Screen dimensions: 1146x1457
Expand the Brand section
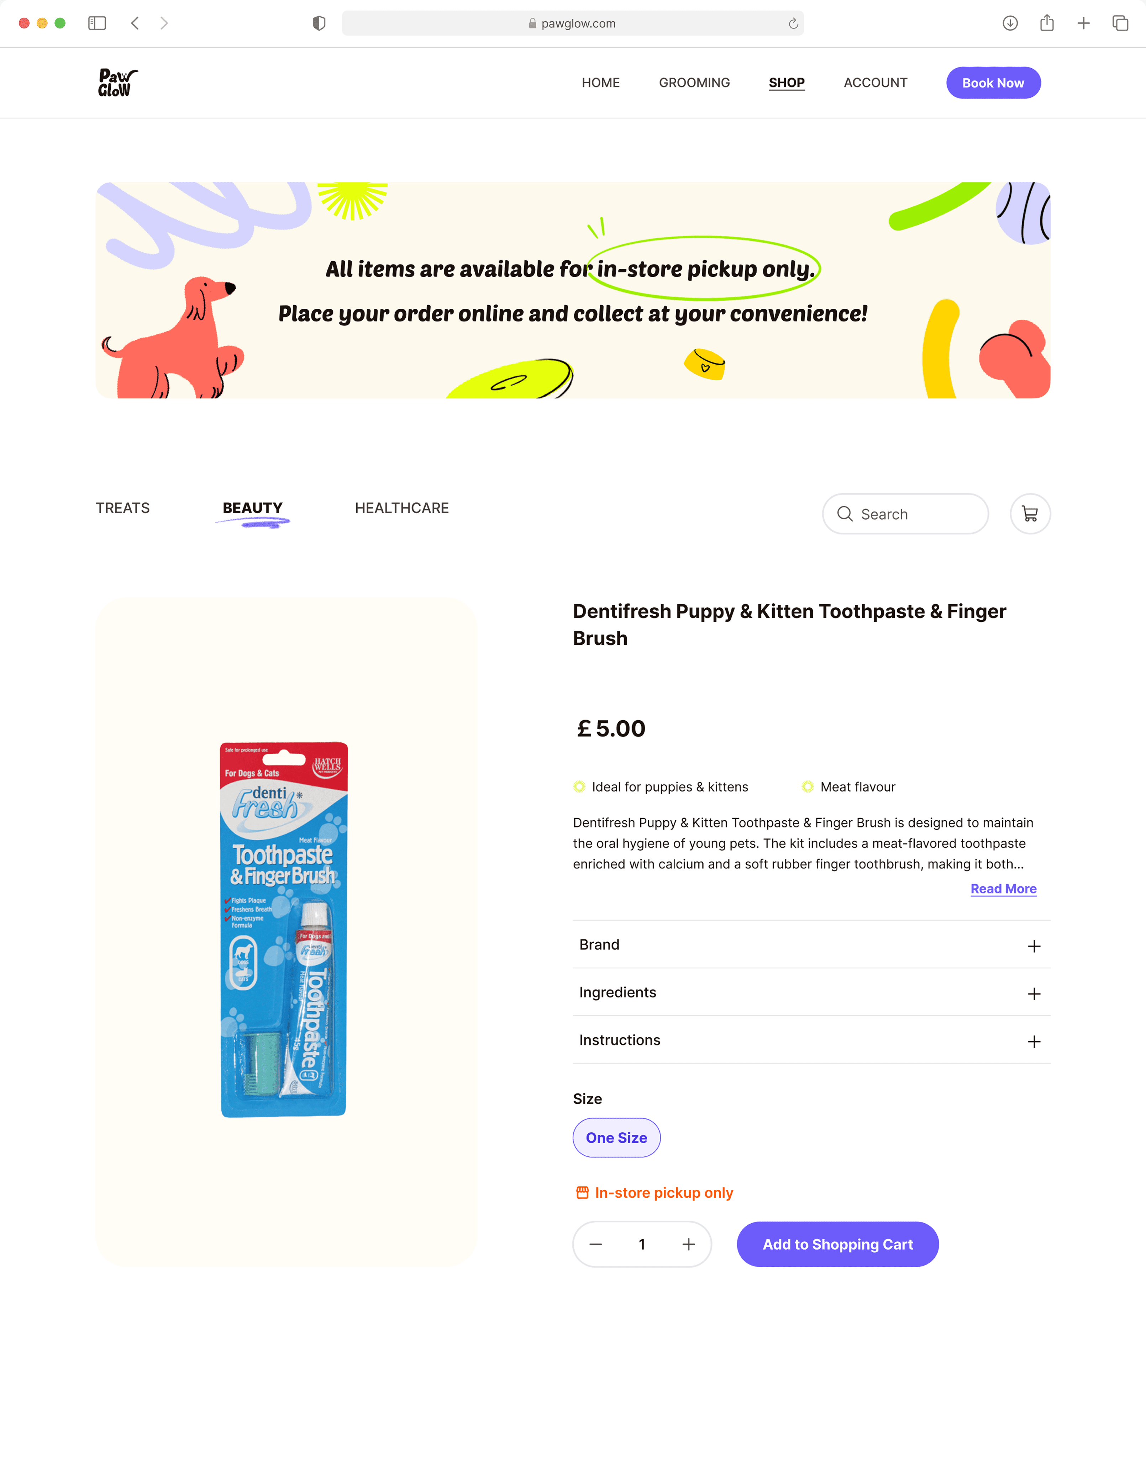click(x=811, y=945)
